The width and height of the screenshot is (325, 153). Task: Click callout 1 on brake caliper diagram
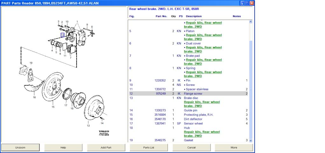click(x=77, y=22)
